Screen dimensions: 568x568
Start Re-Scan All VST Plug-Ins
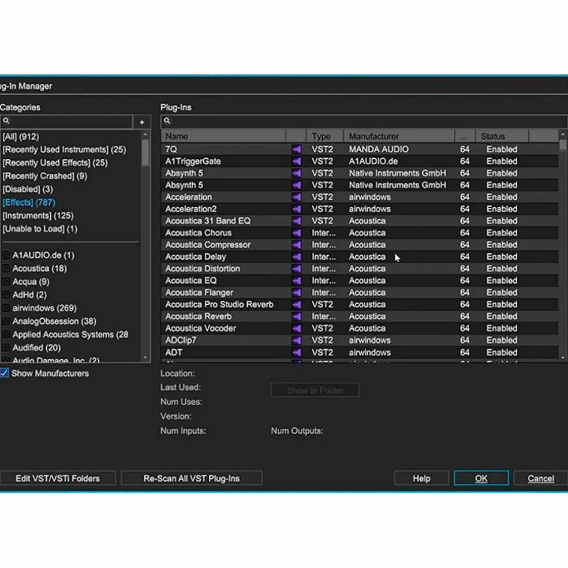point(192,479)
